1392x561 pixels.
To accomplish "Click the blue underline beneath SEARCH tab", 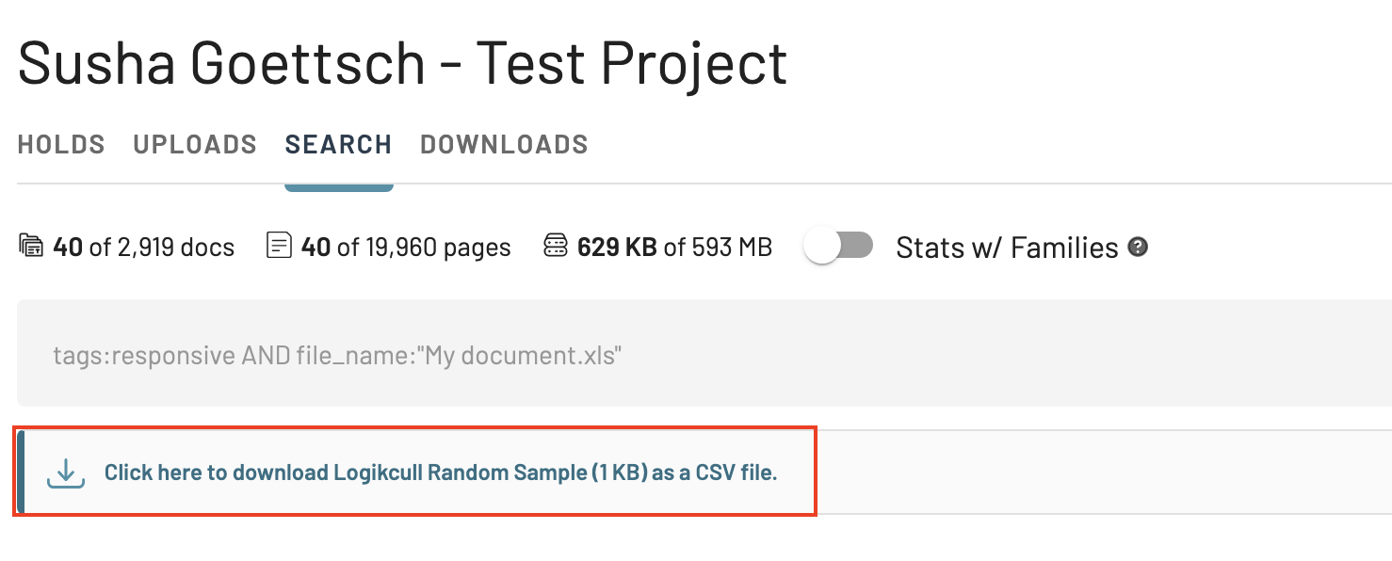I will (338, 186).
